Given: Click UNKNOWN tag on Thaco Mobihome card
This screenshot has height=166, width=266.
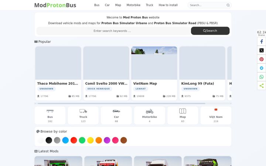Looking at the screenshot, I should (47, 89).
